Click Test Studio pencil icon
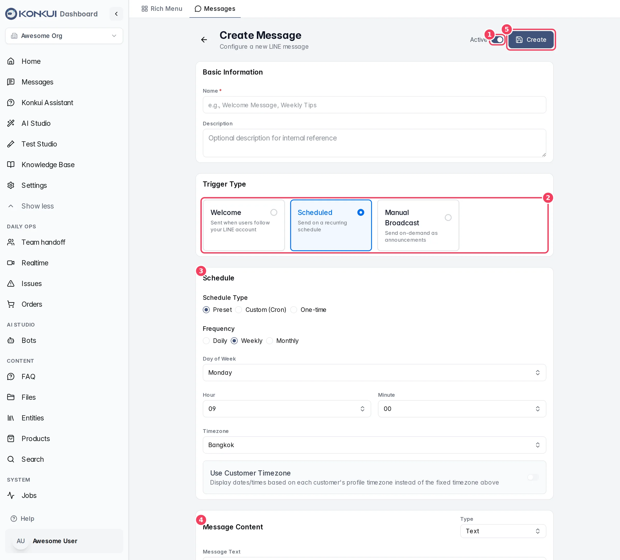This screenshot has height=560, width=620. coord(11,144)
